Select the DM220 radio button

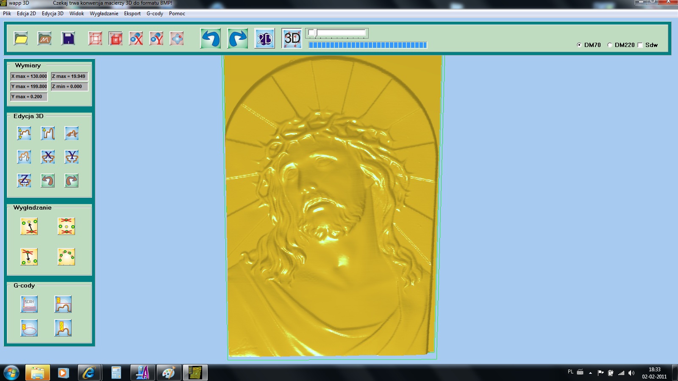[610, 45]
